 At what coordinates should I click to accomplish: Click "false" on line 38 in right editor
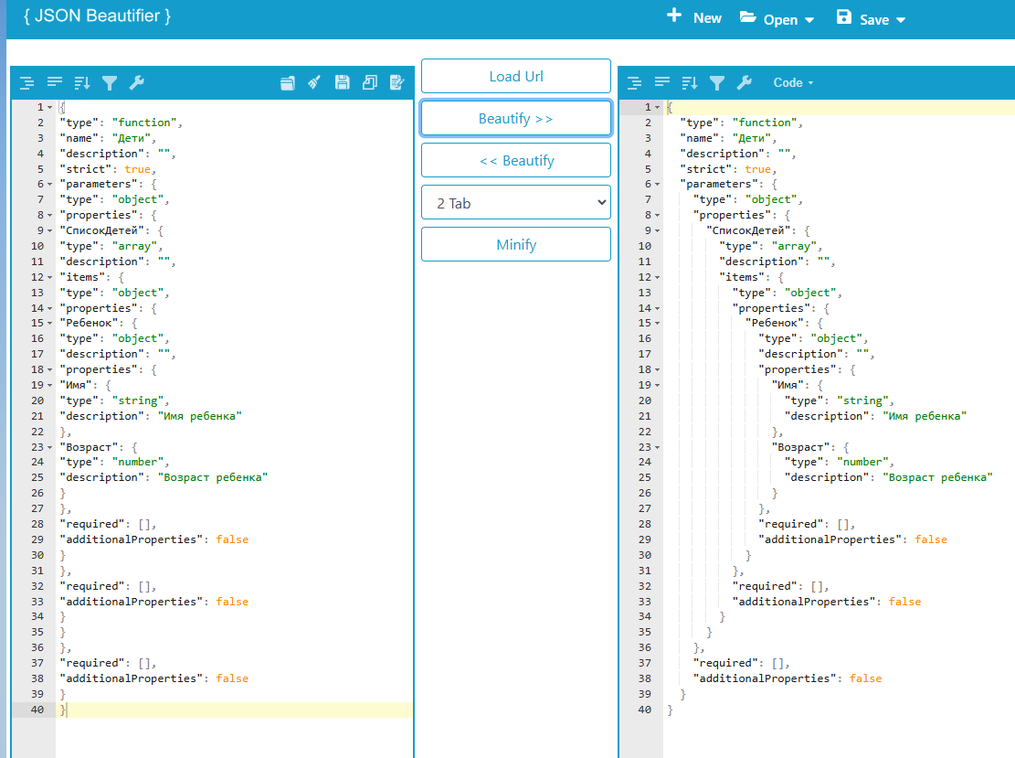pos(865,678)
